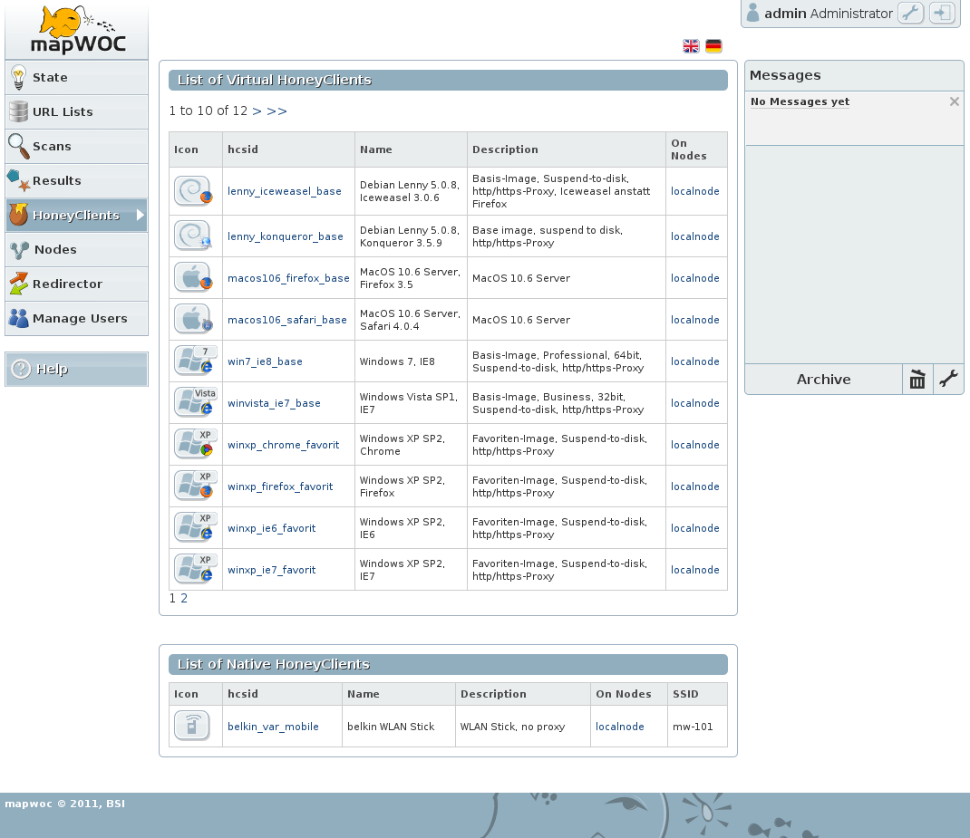Click the win7_ie8_base Windows 7 icon
970x838 pixels.
coord(194,361)
